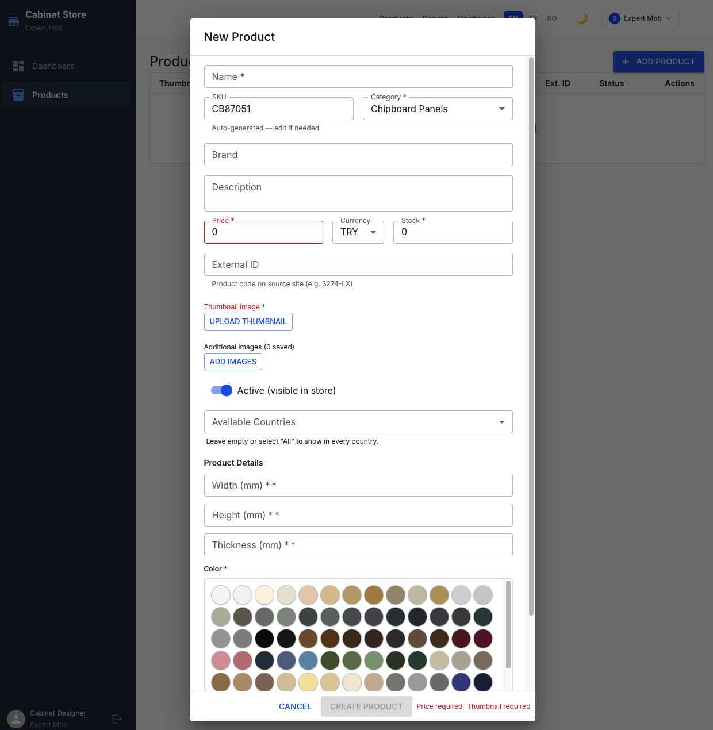Click the CREATE PRODUCT button
The width and height of the screenshot is (713, 730).
(x=366, y=706)
